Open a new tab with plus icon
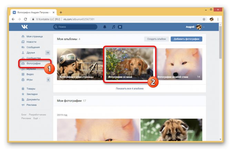The height and width of the screenshot is (150, 231). (61, 12)
